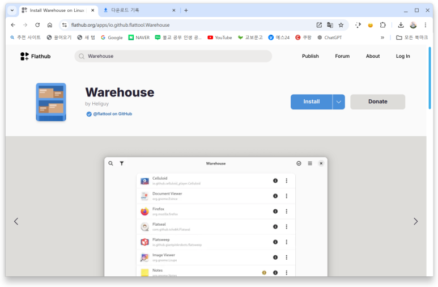Open the 추천 사이트 bookmark
438x287 pixels.
coord(25,37)
